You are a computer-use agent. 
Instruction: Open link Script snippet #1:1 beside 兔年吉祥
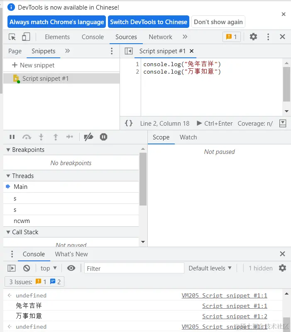pos(235,306)
